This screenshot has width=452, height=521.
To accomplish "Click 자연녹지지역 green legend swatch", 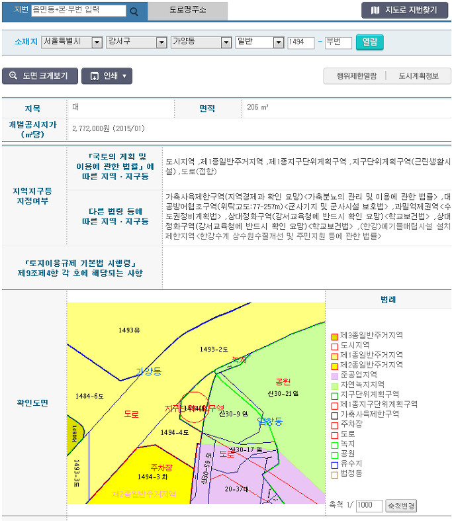I will [x=334, y=386].
